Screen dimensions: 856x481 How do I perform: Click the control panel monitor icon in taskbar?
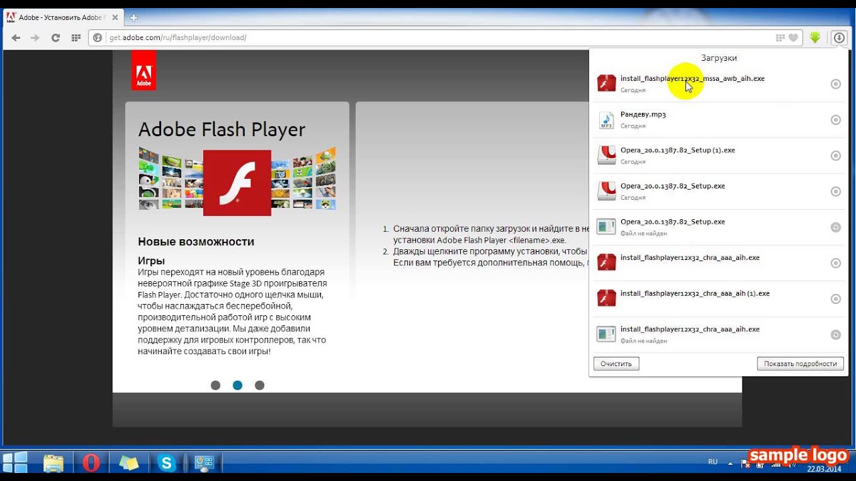tap(203, 462)
